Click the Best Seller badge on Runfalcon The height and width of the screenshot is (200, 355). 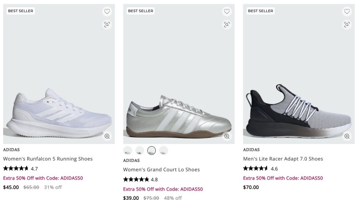coord(20,11)
